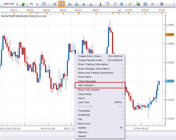Choose Create Entry Order in context menu
Image resolution: width=176 pixels, height=140 pixels.
(100, 56)
